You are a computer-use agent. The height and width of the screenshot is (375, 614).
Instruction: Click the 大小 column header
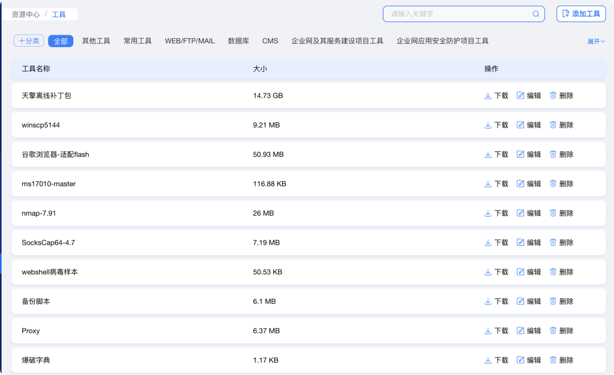[x=260, y=69]
